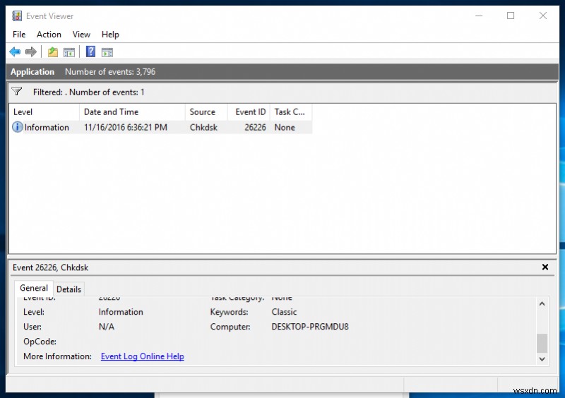Click the DESKTOP-PRGMDU8 computer value
The image size is (565, 398).
[310, 327]
